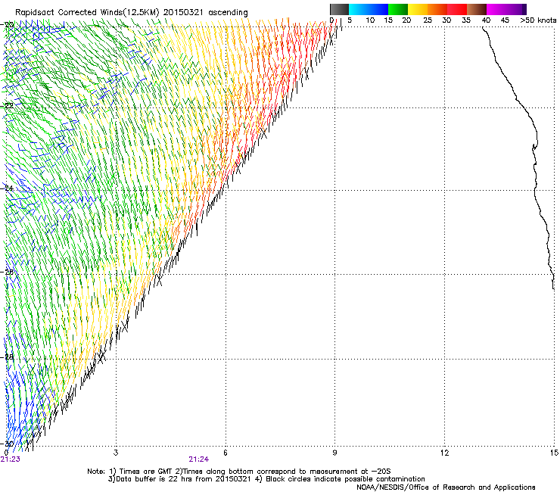Click the purple '21:24' time stamp
Viewport: 560px width, 492px height.
pos(198,459)
